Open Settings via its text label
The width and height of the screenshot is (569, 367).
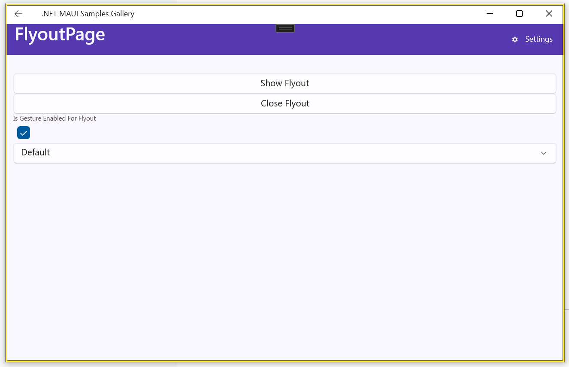pos(539,39)
